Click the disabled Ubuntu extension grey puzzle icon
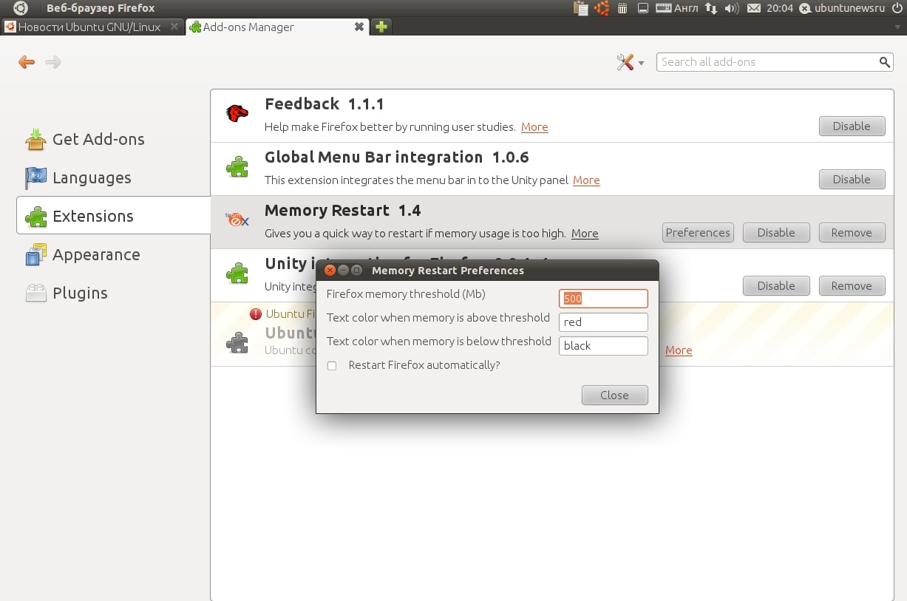The width and height of the screenshot is (907, 601). pyautogui.click(x=237, y=342)
